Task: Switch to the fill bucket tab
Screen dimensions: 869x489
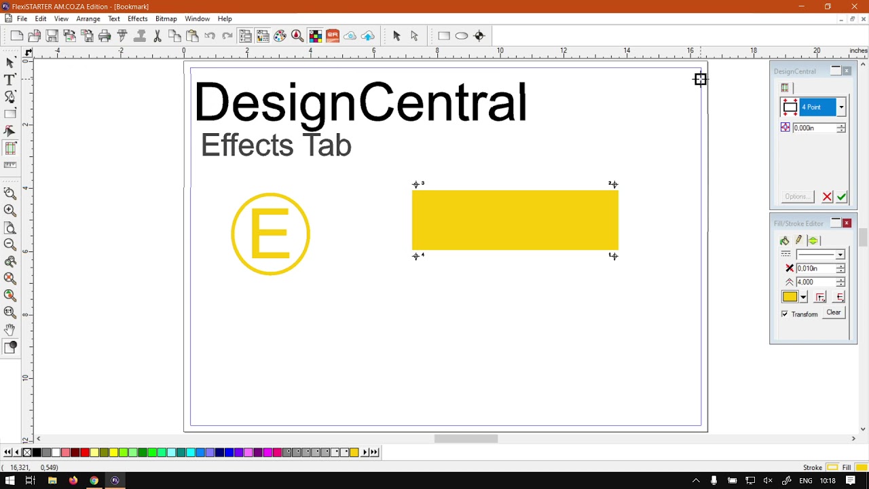Action: pyautogui.click(x=785, y=240)
